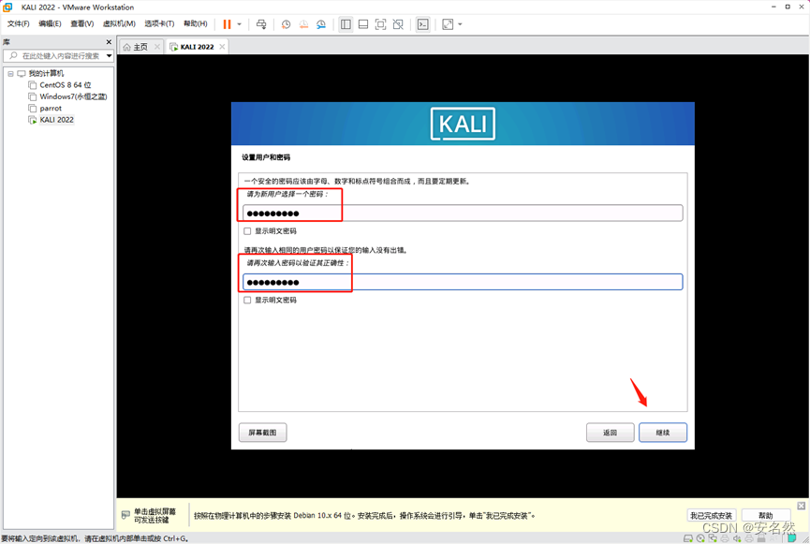This screenshot has height=544, width=810.
Task: Click the 继续 continue button
Action: point(663,433)
